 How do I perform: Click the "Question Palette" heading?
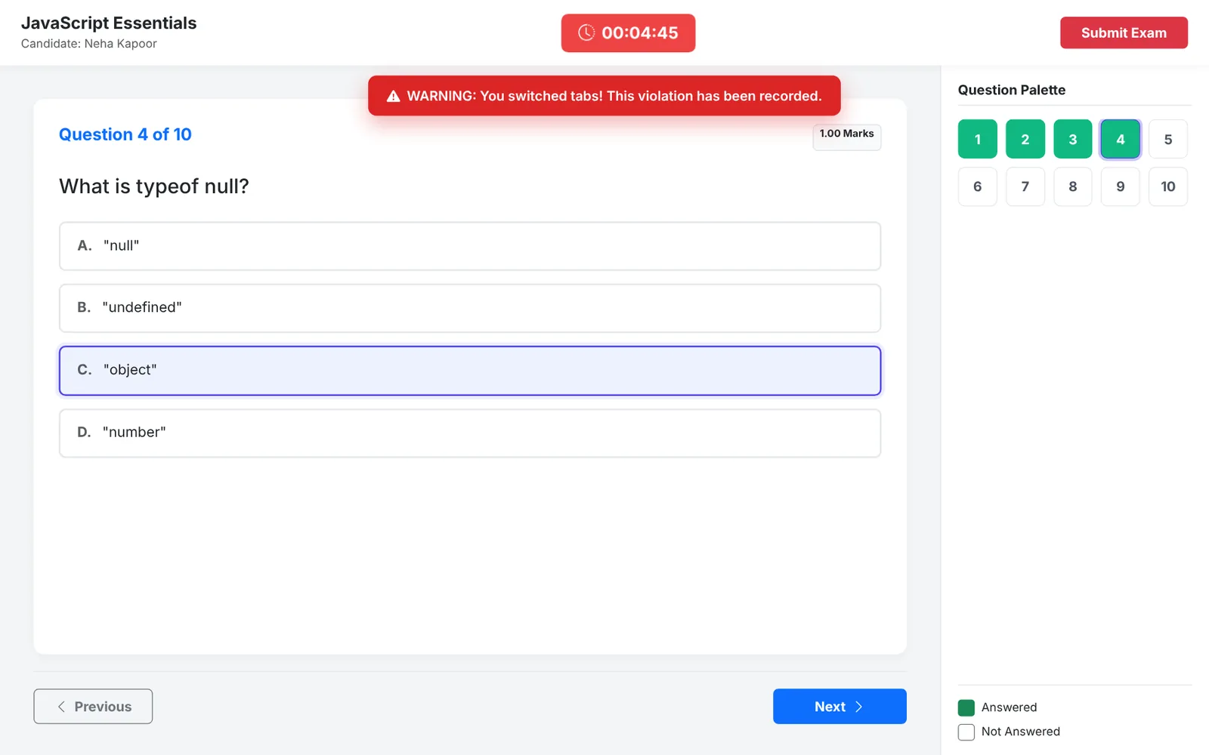pos(1012,90)
